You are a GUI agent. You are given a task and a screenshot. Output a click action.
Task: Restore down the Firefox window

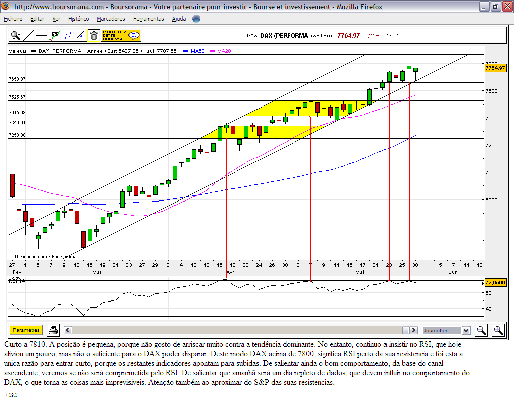[x=496, y=6]
